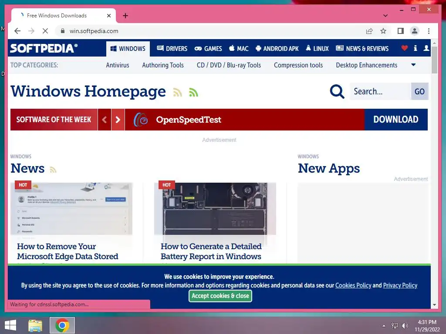Open the Chrome three-dot menu
Viewport: 446px width, 334px height.
(x=429, y=31)
